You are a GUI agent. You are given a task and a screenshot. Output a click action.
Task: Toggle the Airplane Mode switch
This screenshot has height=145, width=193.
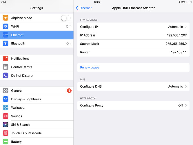tap(65, 18)
